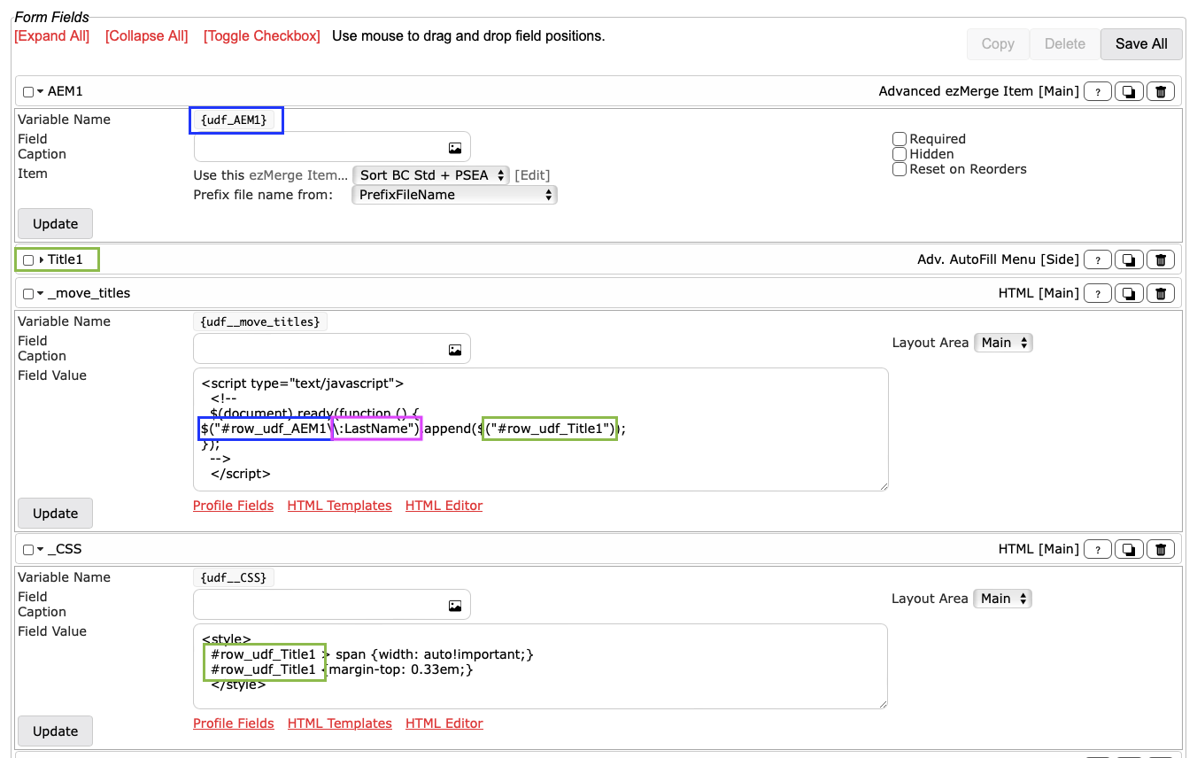Viewport: 1197px width, 758px height.
Task: Click Update button in _move_titles section
Action: click(x=55, y=514)
